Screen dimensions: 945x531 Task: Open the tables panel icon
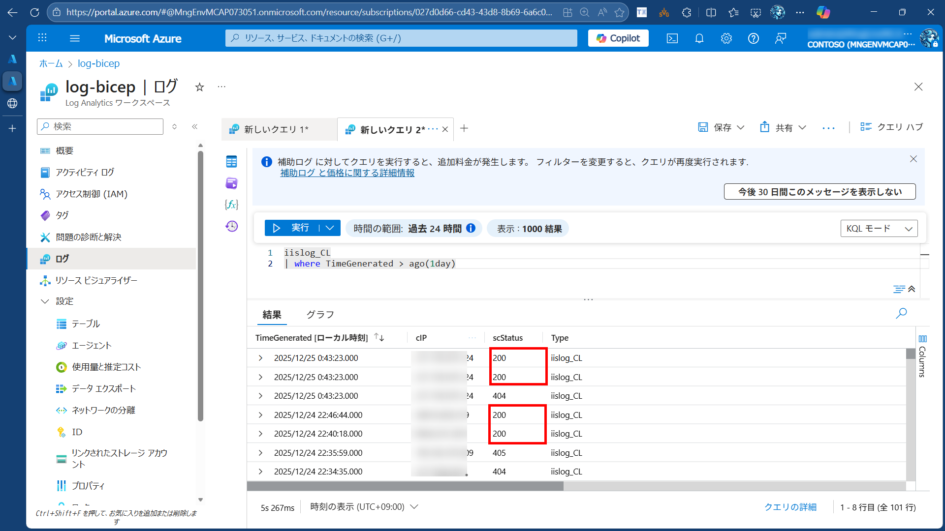(x=231, y=161)
